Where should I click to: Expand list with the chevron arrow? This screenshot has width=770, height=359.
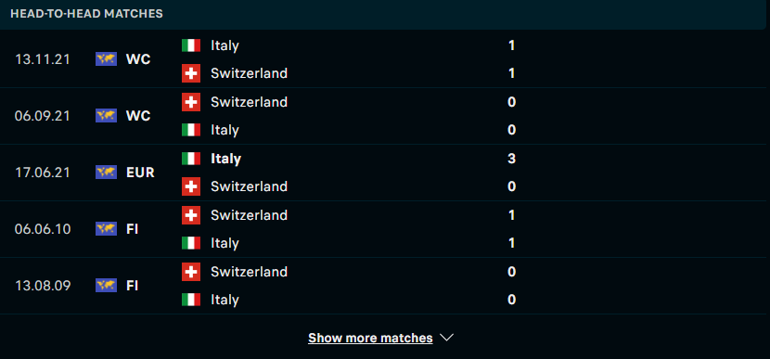click(446, 338)
